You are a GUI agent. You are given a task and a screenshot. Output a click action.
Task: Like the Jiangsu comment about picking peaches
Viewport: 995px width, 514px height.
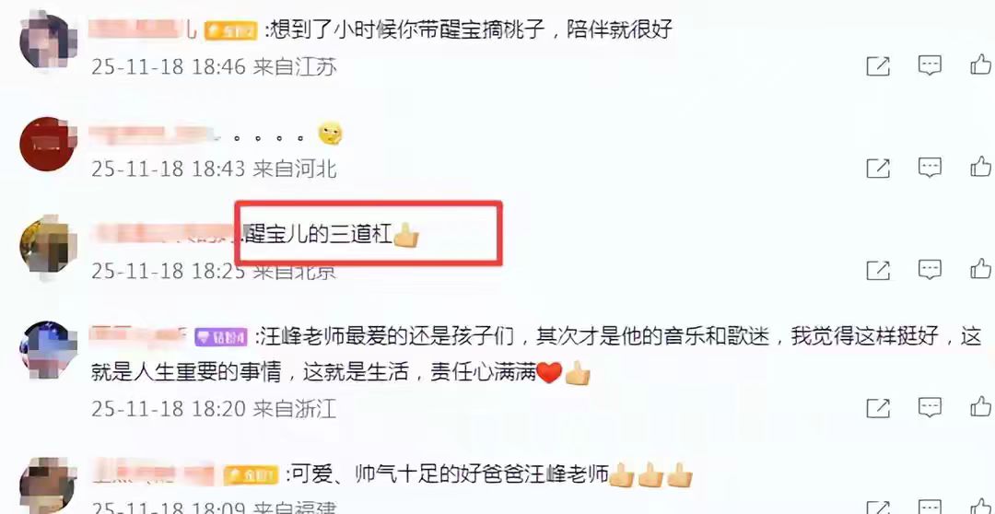(x=981, y=64)
